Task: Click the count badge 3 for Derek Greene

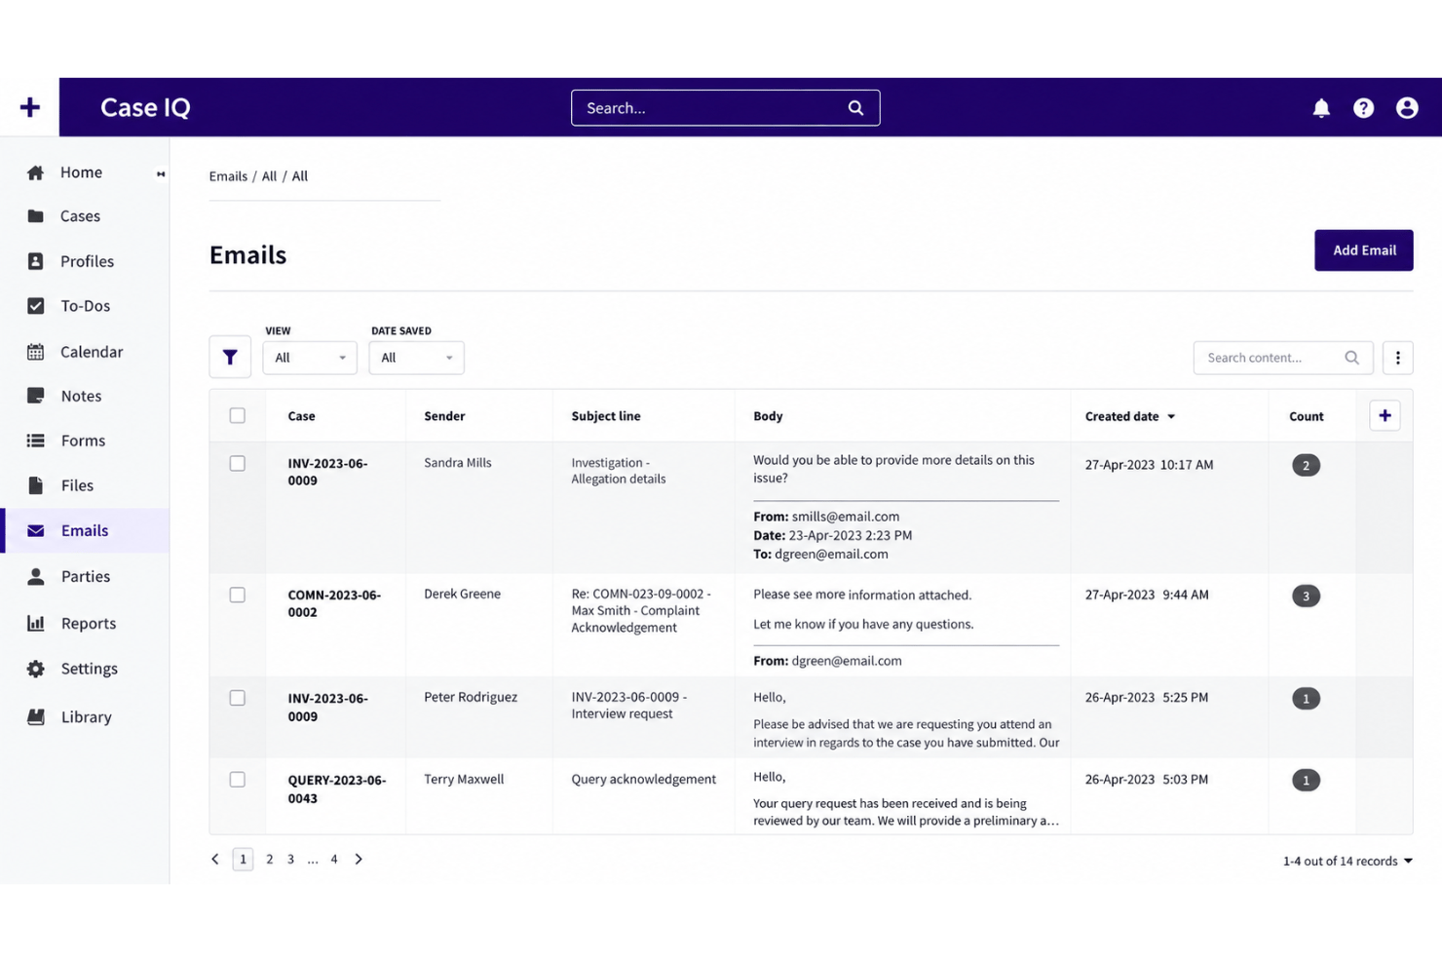Action: (1306, 596)
